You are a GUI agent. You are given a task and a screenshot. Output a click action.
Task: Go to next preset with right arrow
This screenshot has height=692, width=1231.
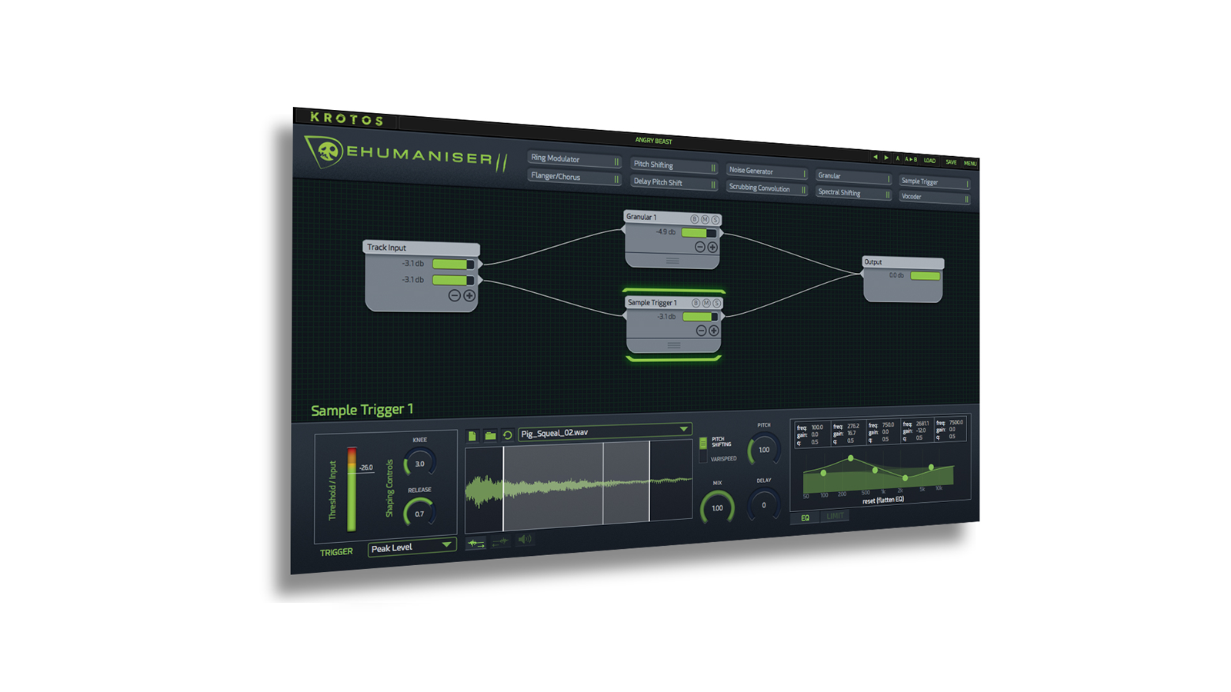point(886,158)
